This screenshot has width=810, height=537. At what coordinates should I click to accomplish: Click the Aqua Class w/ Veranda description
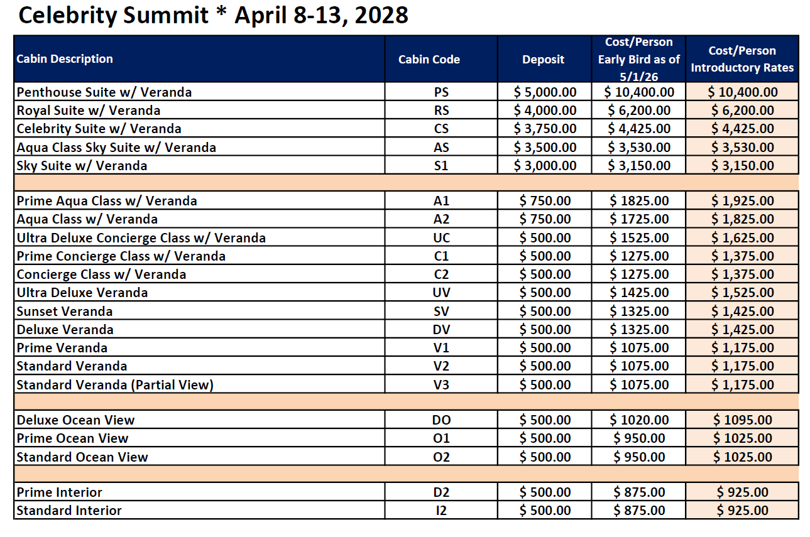(87, 219)
